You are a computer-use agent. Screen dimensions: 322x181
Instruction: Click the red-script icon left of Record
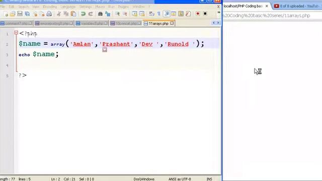pos(188,14)
